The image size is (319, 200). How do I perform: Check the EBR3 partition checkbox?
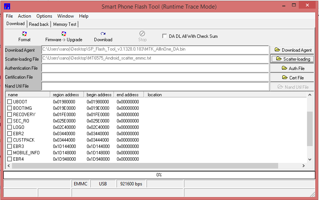coord(9,146)
